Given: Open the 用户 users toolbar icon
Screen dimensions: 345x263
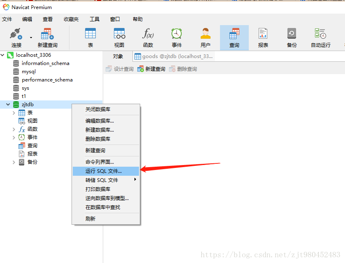Looking at the screenshot, I should coord(206,33).
